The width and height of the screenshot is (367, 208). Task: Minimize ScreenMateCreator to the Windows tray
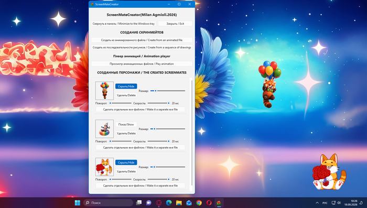(123, 24)
